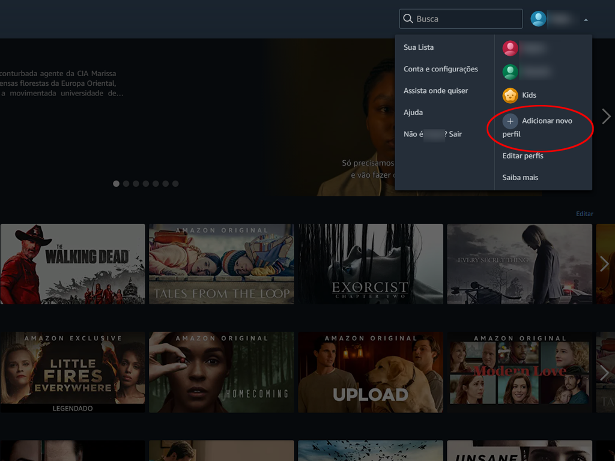
Task: Go to the fourth carousel dot
Action: click(x=146, y=184)
